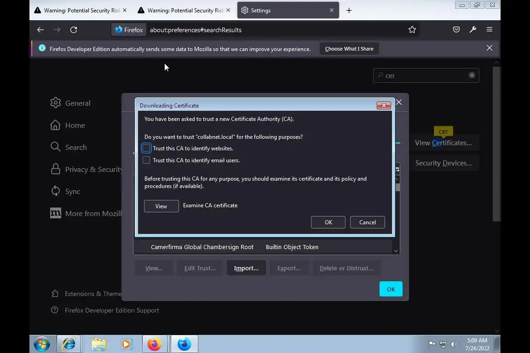Screen dimensions: 530x353
Task: Open Sync settings category
Action: [x=66, y=191]
